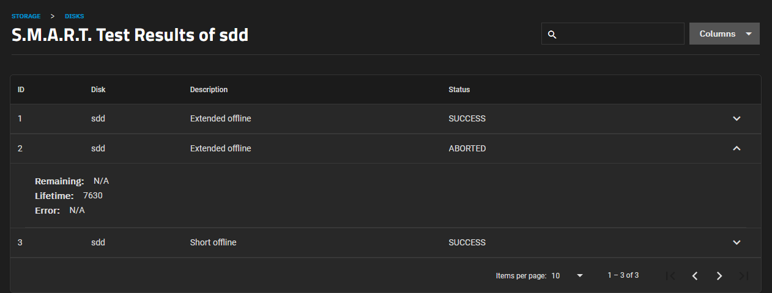Image resolution: width=772 pixels, height=293 pixels.
Task: Sort by the Disk column header
Action: (x=98, y=90)
